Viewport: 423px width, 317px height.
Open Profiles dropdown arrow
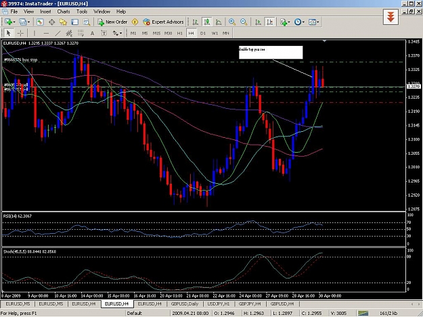point(28,22)
